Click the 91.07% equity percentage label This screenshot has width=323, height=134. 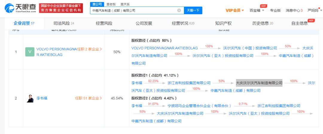[153, 104]
